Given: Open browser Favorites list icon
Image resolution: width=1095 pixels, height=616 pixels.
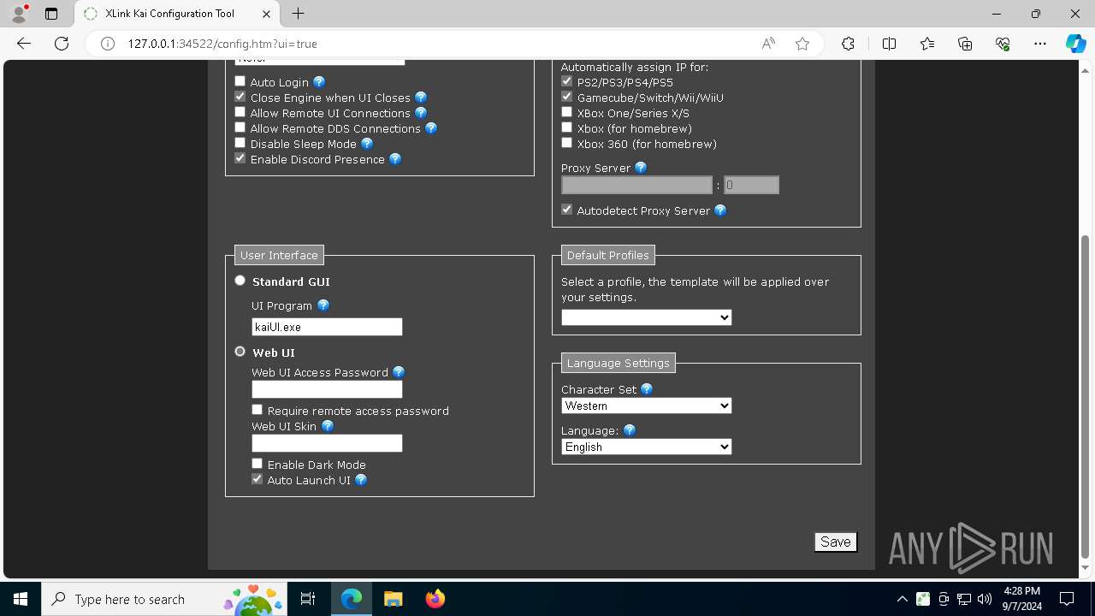Looking at the screenshot, I should pyautogui.click(x=927, y=44).
